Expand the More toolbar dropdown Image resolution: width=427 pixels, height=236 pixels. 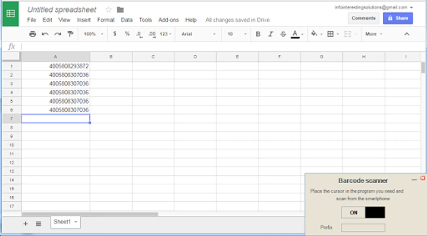(374, 34)
